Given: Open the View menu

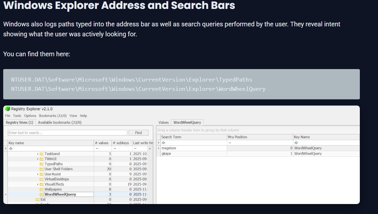Looking at the screenshot, I should [73, 116].
